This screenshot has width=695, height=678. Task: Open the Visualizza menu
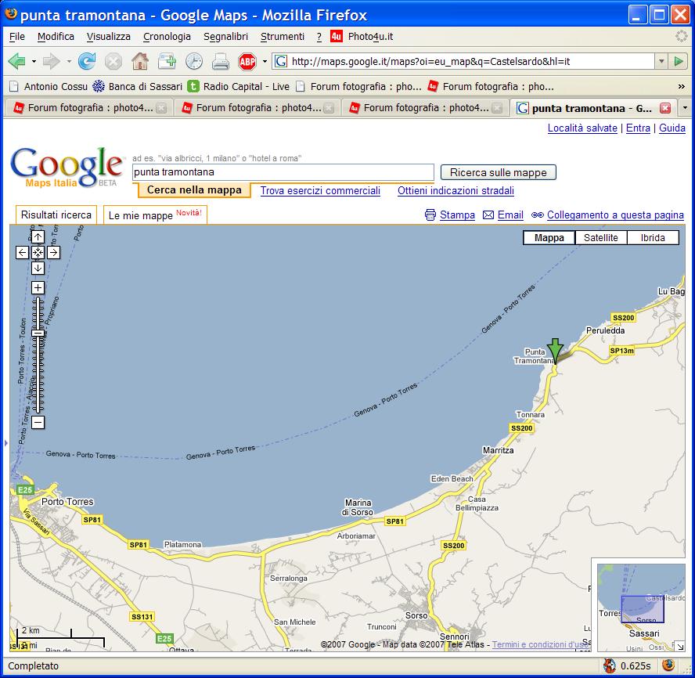pyautogui.click(x=109, y=36)
